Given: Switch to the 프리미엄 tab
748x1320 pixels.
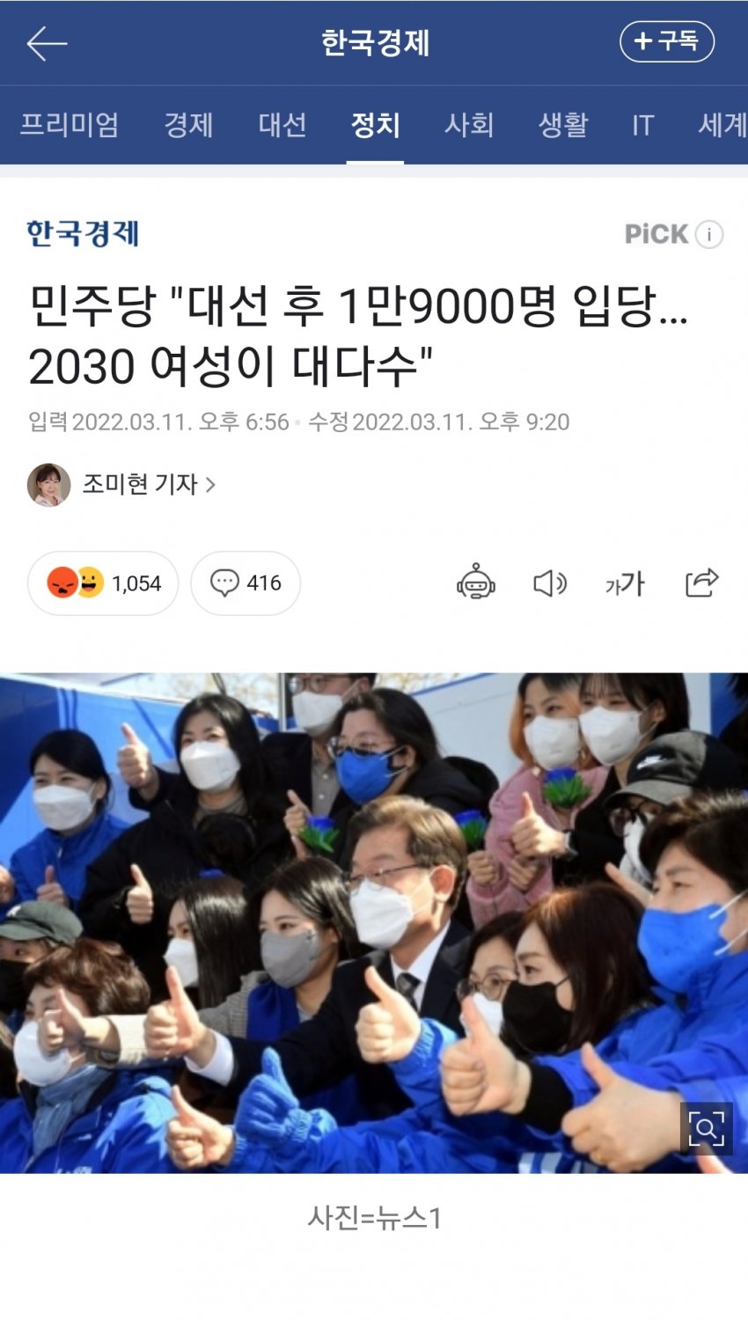Looking at the screenshot, I should click(x=70, y=125).
